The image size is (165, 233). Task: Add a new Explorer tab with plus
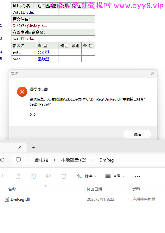coord(34,147)
